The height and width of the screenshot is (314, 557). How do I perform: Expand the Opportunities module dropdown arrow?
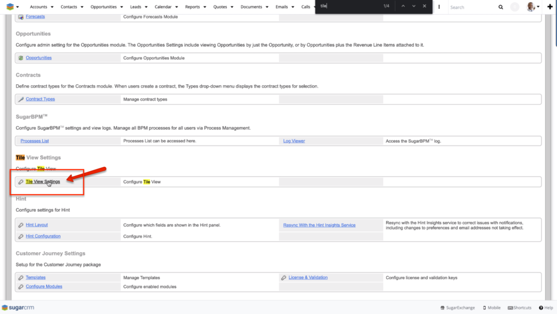point(121,7)
